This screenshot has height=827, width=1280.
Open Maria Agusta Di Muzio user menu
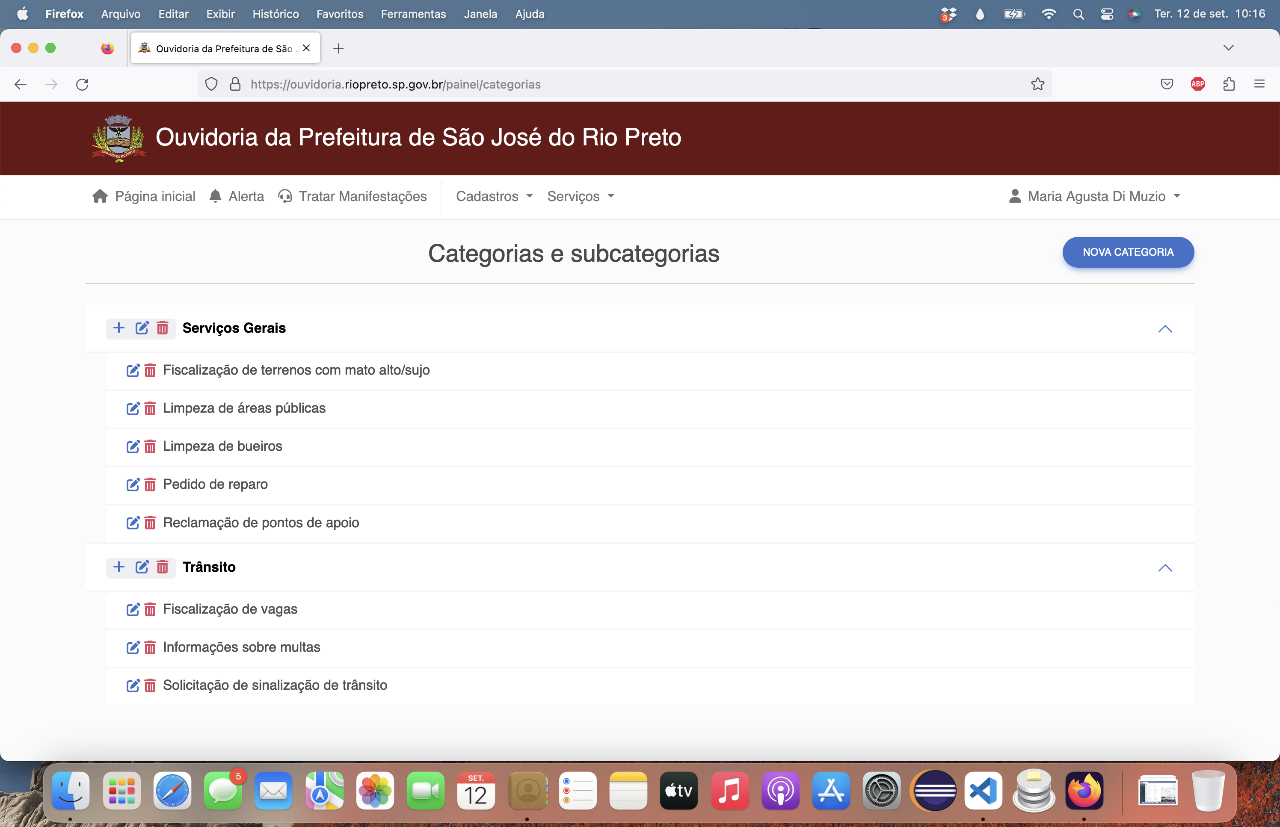point(1095,196)
